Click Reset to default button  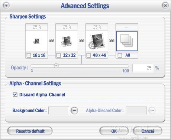30,131
